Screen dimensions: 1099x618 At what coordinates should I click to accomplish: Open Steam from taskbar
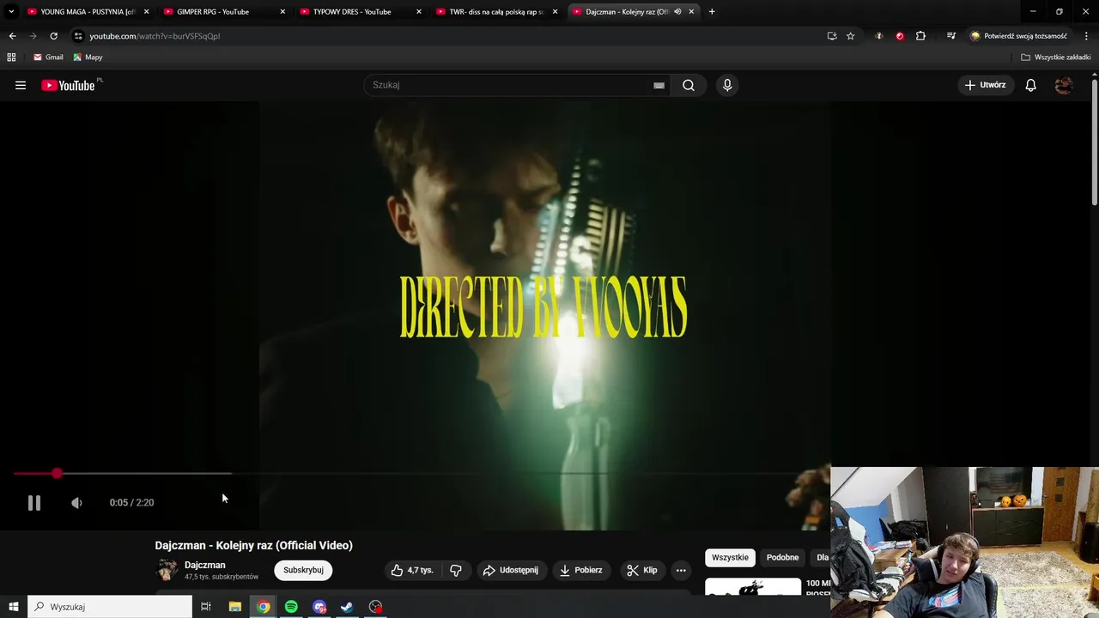click(347, 607)
